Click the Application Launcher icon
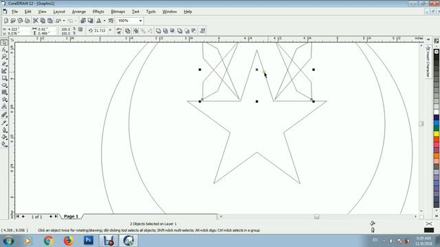The width and height of the screenshot is (440, 247). click(99, 21)
